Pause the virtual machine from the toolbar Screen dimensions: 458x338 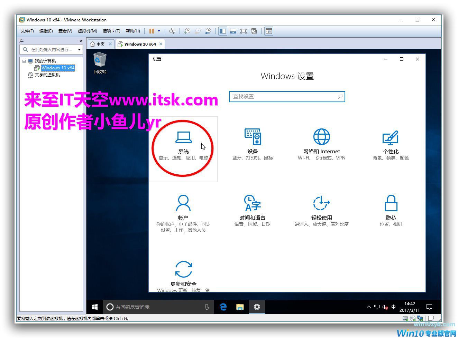pyautogui.click(x=152, y=31)
